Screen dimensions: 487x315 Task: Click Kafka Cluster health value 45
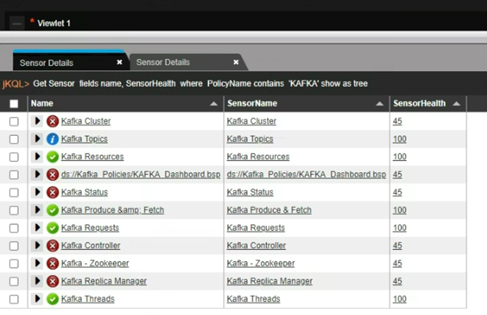397,121
